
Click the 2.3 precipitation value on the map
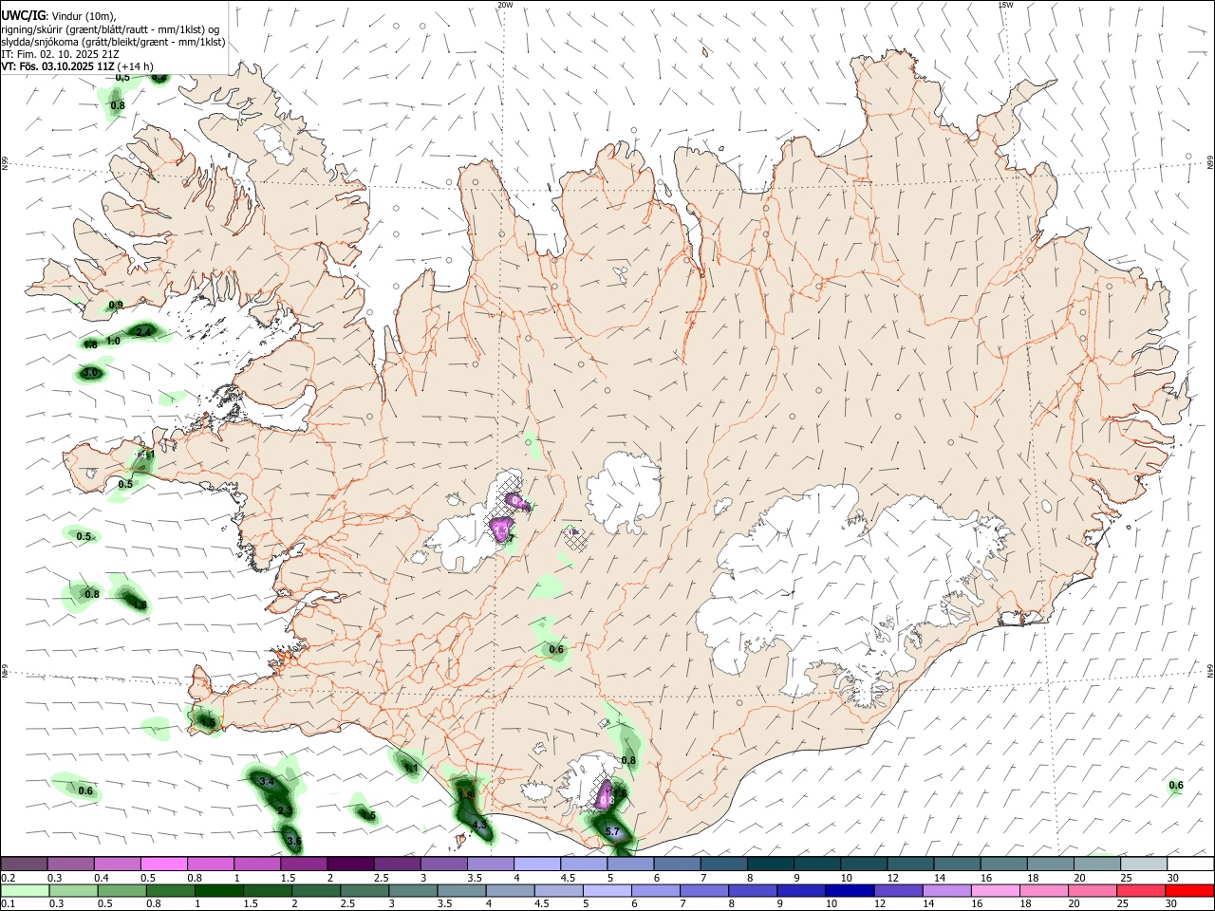click(x=285, y=810)
